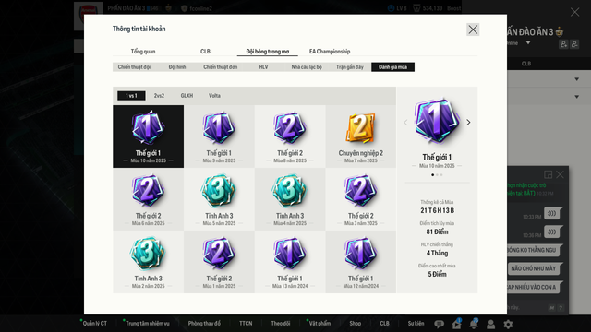
Task: Expand the online status dropdown arrow
Action: click(x=528, y=43)
